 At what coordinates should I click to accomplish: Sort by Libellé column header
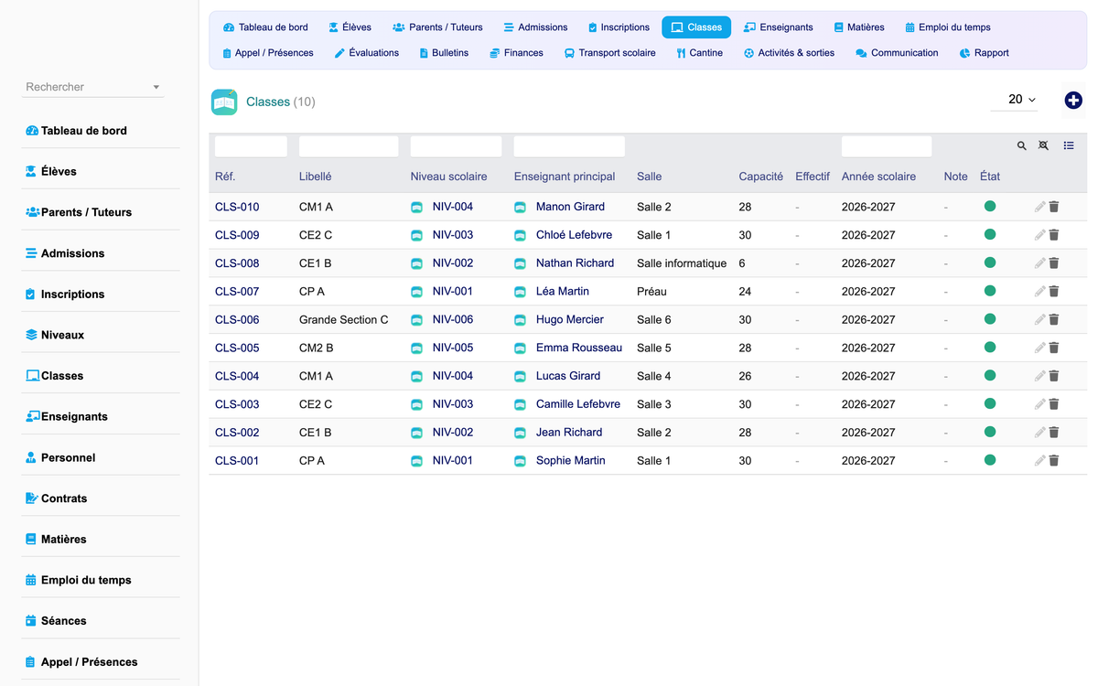click(316, 177)
